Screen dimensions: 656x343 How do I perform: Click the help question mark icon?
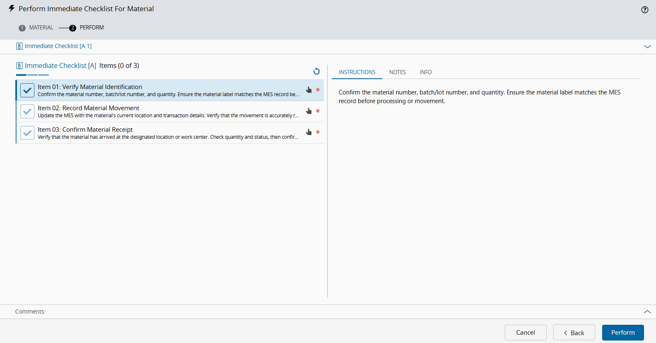pyautogui.click(x=644, y=10)
